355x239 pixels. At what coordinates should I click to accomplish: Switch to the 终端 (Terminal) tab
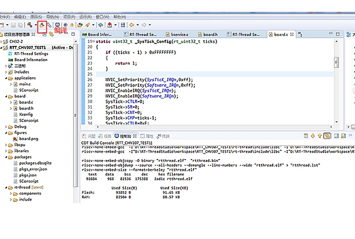tap(163, 136)
